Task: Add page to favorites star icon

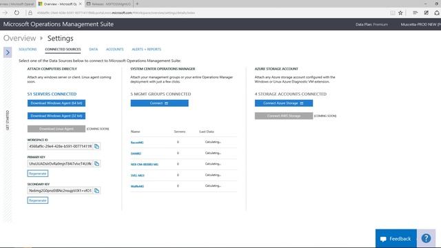Action: coord(400,12)
